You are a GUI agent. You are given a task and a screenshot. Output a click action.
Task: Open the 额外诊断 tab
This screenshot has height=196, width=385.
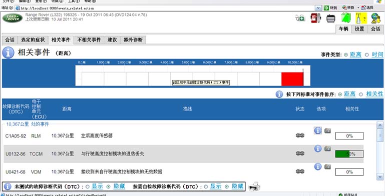tap(133, 40)
